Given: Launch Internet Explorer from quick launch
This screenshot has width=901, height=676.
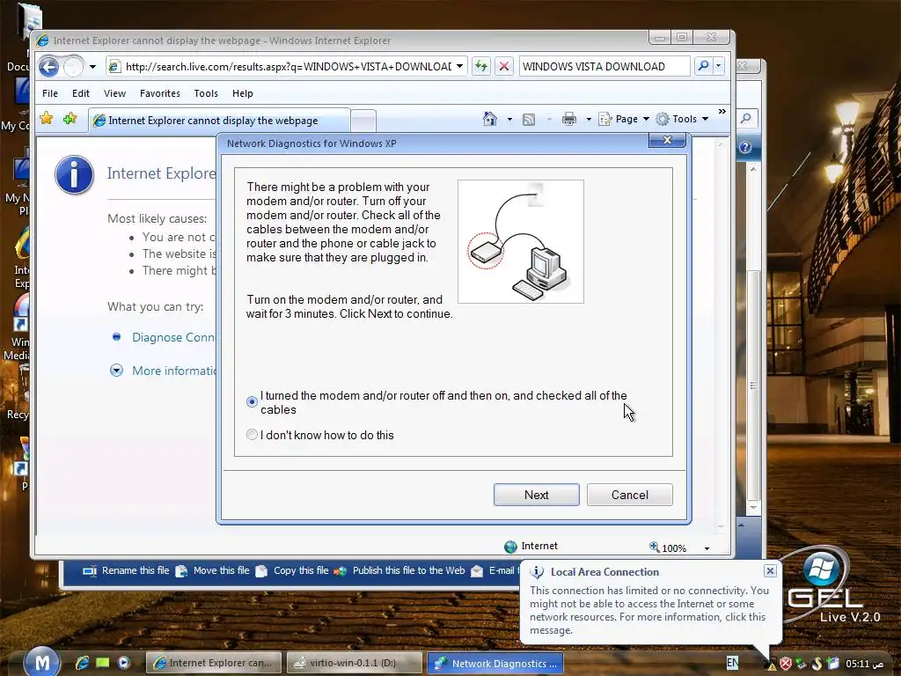Looking at the screenshot, I should point(82,663).
